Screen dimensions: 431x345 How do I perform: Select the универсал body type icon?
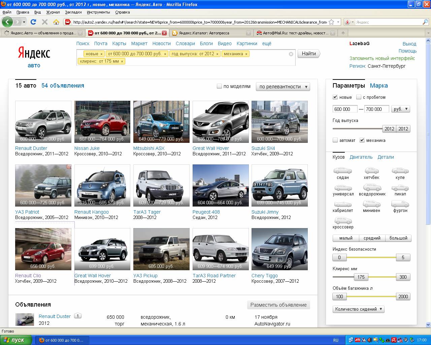343,187
